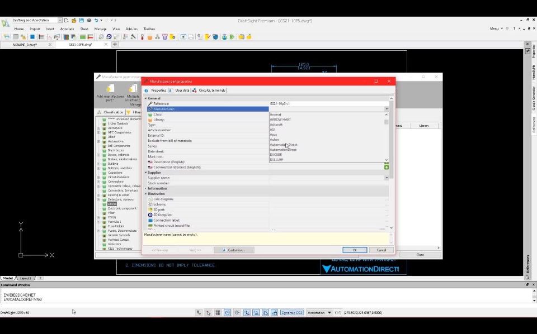Image resolution: width=537 pixels, height=334 pixels.
Task: Click the grid icon in the status bar
Action: click(218, 312)
